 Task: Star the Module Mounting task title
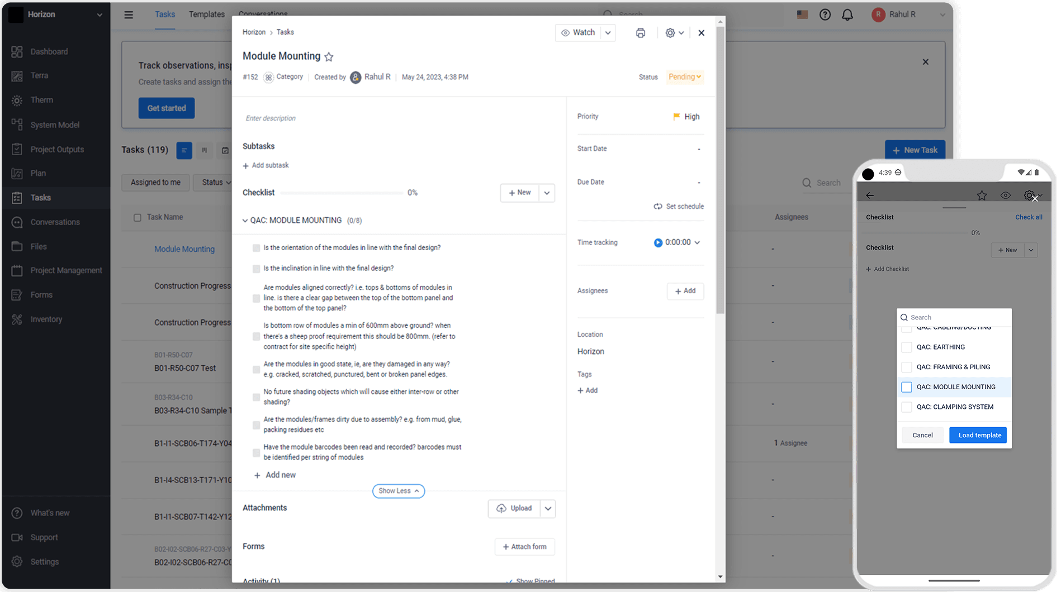click(x=329, y=56)
